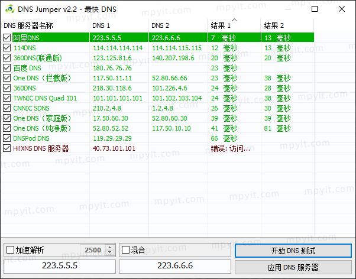The image size is (356, 279).
Task: Select the DNSPod DNS row name
Action: tap(31, 138)
